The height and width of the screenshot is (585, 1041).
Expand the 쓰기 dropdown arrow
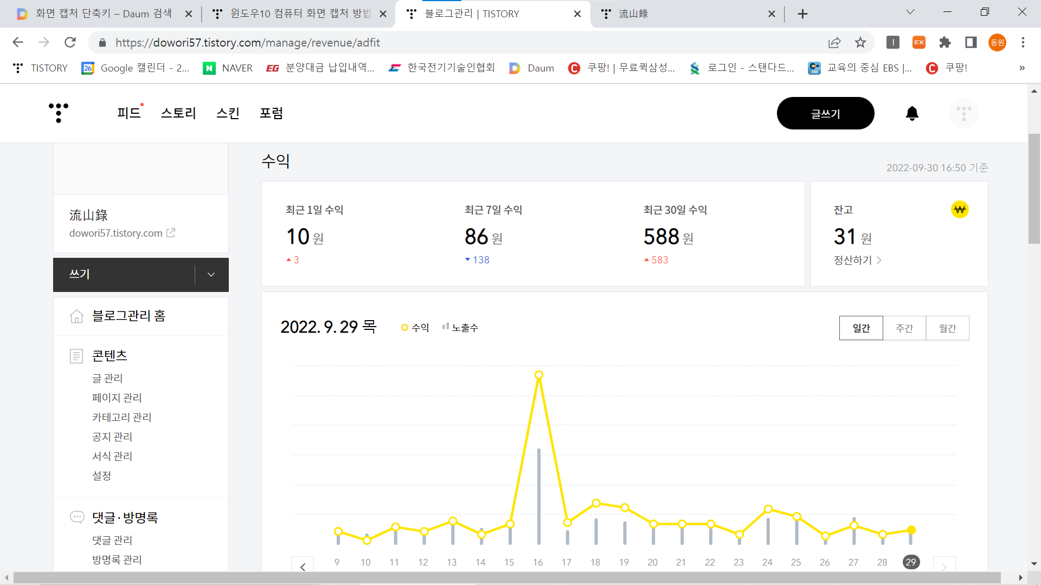coord(211,275)
